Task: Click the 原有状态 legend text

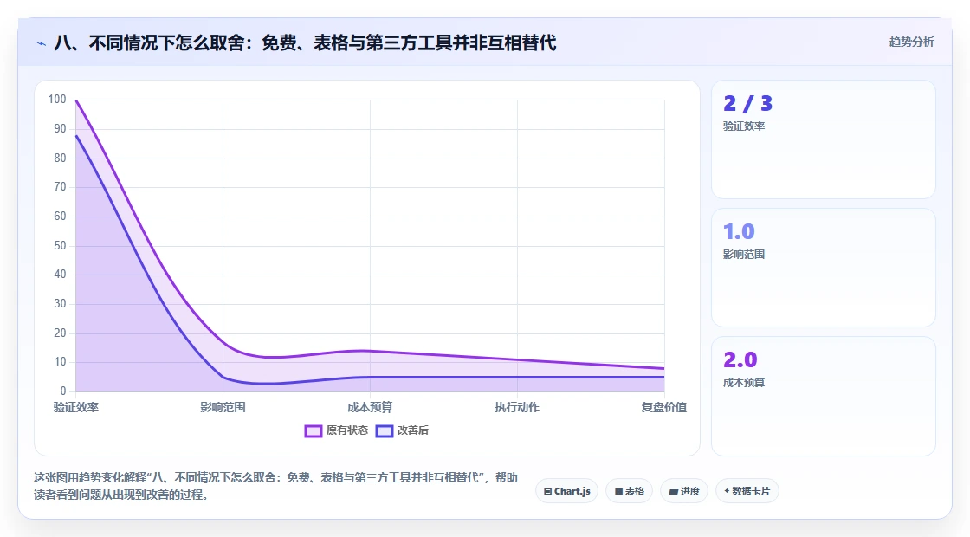Action: click(x=347, y=430)
